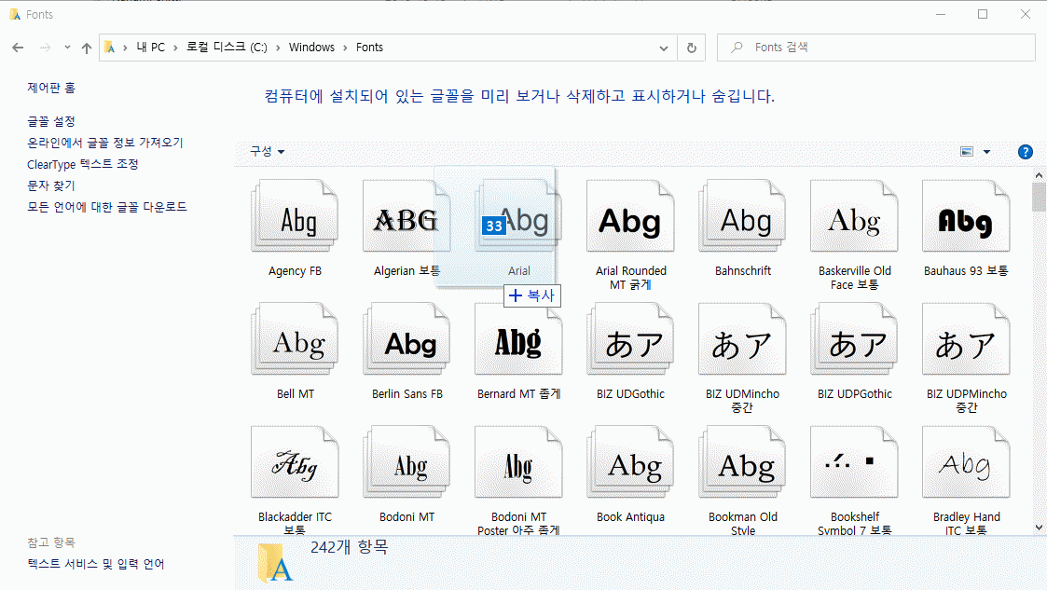
Task: Select the Bodoni MT Poster font icon
Action: click(518, 462)
